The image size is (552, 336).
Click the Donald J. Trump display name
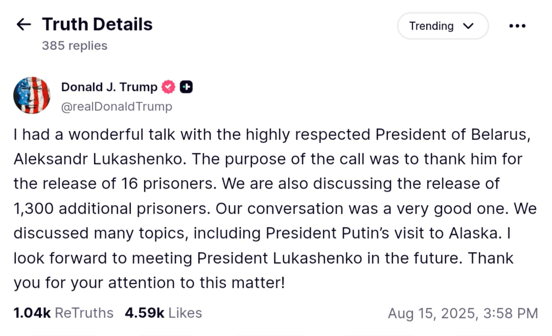[x=109, y=87]
